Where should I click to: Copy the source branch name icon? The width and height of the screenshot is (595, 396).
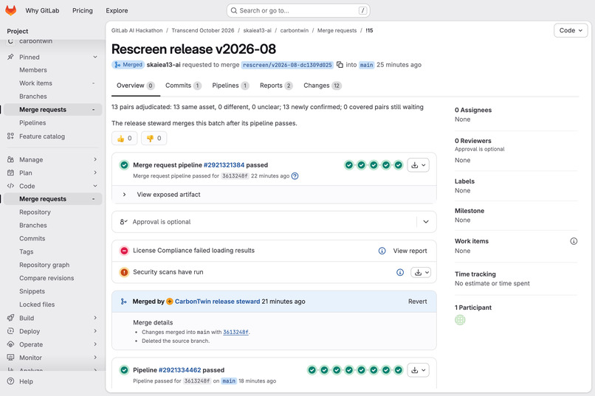pyautogui.click(x=340, y=65)
